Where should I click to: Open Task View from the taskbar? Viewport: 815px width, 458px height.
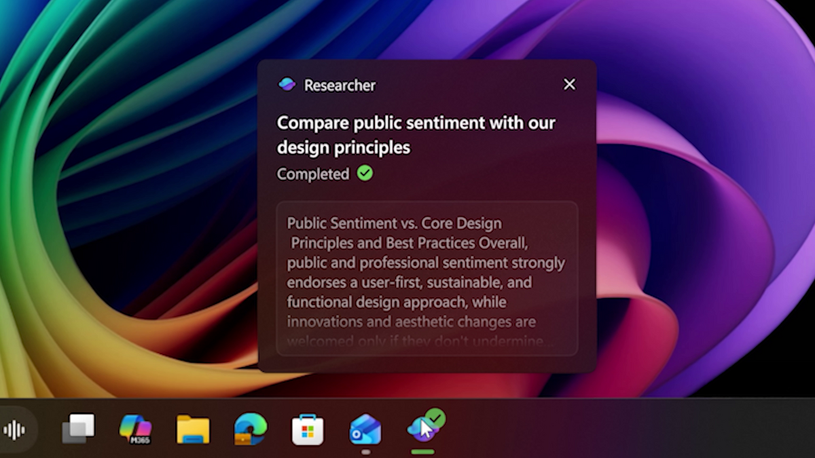tap(78, 429)
